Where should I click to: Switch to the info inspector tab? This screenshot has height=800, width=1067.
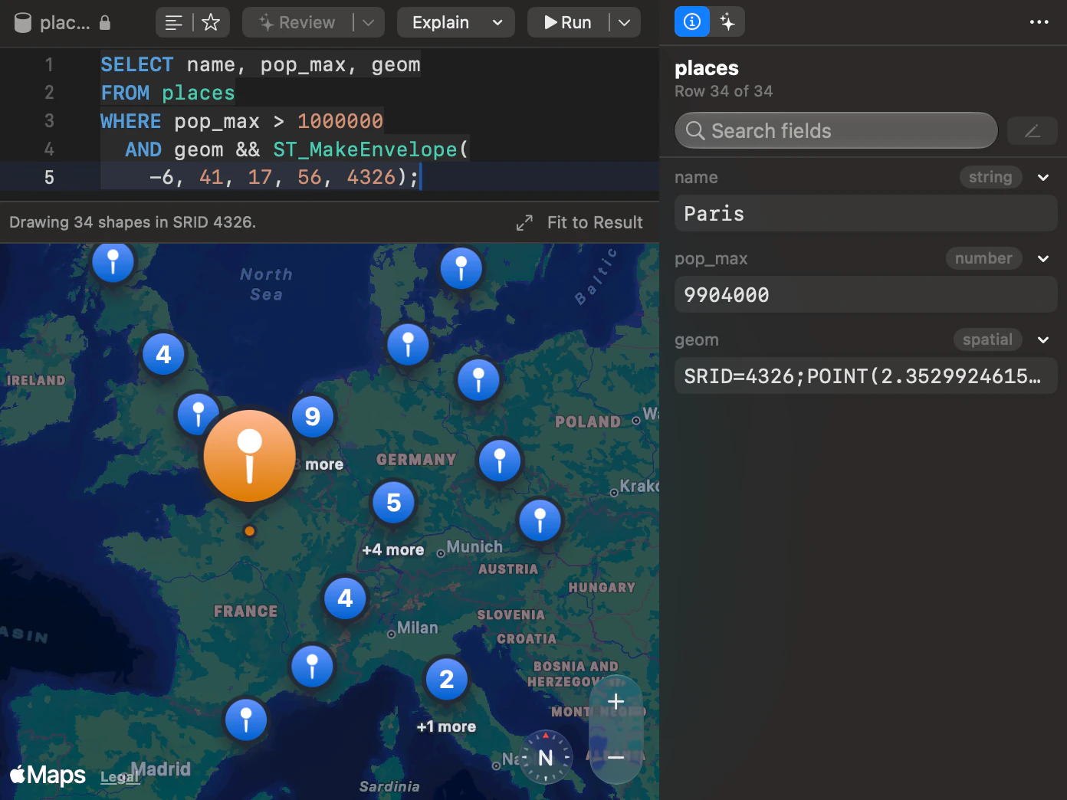tap(692, 21)
